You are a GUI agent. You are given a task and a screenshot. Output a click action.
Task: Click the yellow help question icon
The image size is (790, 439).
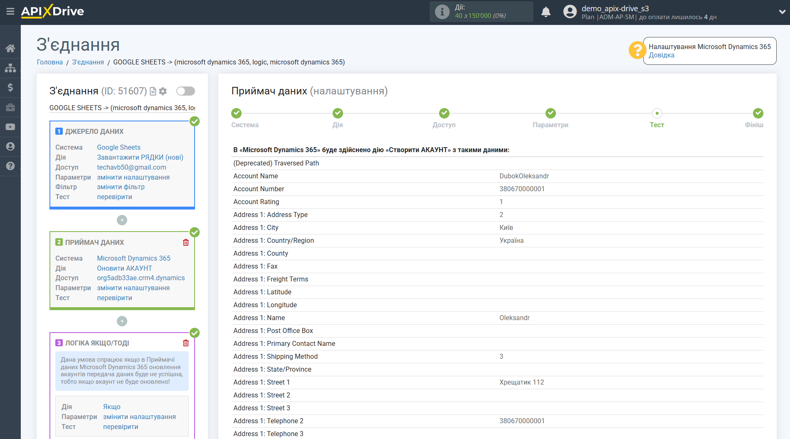[637, 50]
